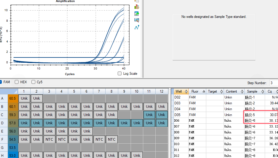Select all wells via plate corner cell
The width and height of the screenshot is (278, 158).
tap(9, 91)
